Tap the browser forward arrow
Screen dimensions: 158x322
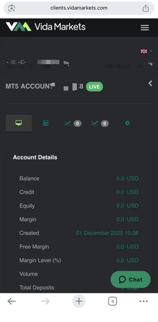pos(45,301)
